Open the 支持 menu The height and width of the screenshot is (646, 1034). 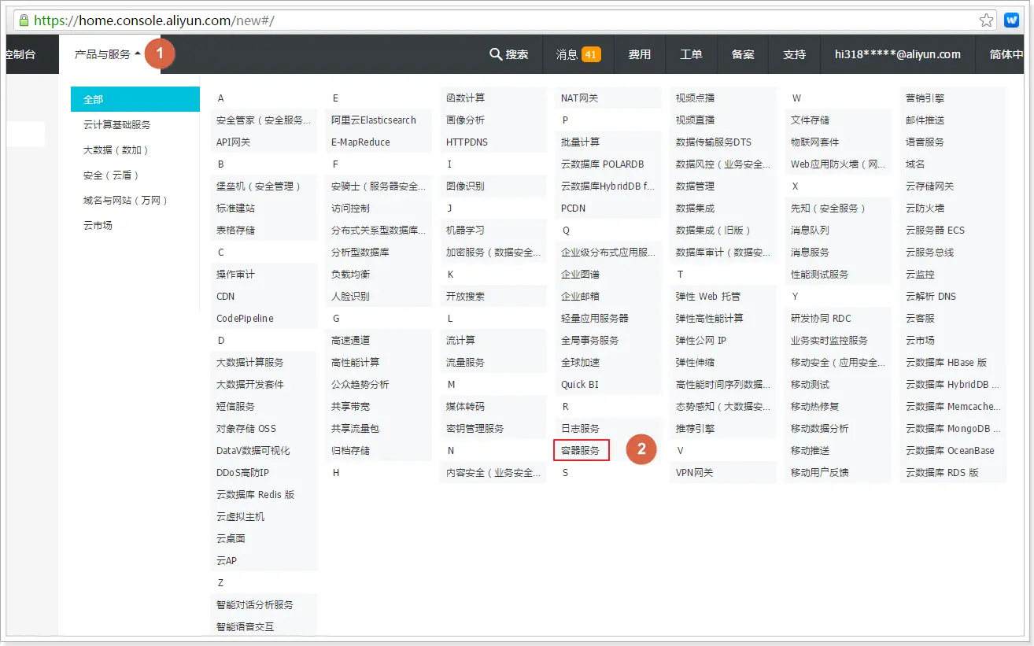[x=795, y=54]
